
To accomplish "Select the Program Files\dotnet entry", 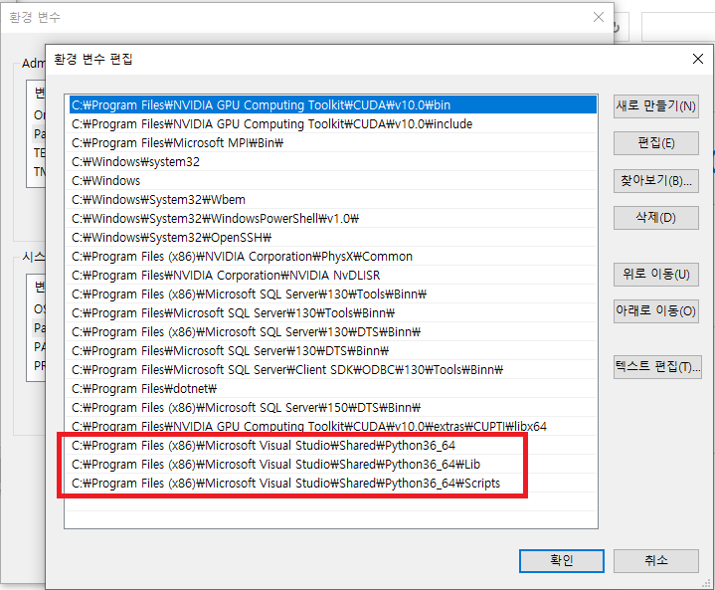I will pyautogui.click(x=332, y=389).
